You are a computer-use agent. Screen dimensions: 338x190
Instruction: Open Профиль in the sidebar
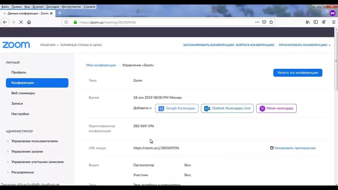tap(19, 72)
